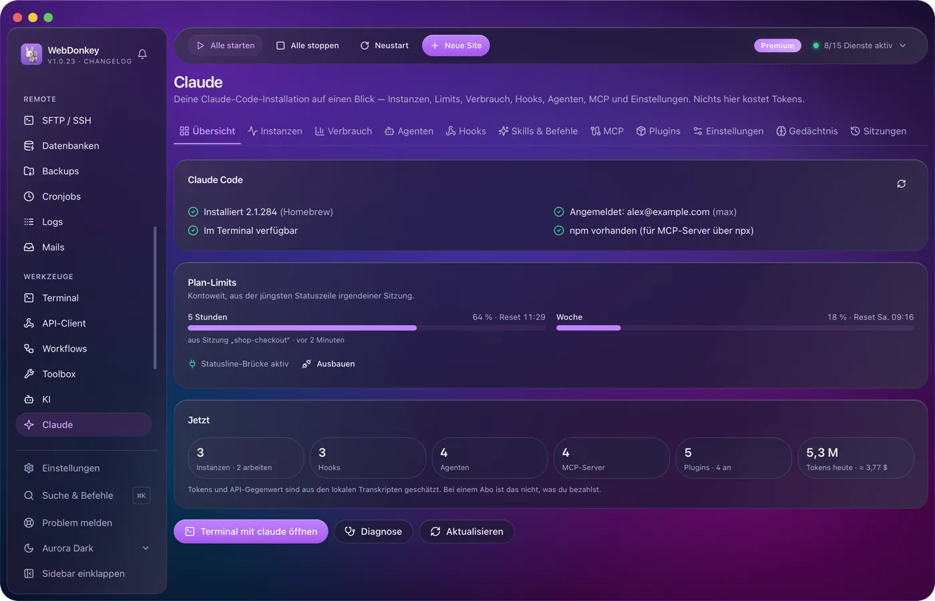The height and width of the screenshot is (601, 935).
Task: Open the API-Client tool
Action: pos(83,323)
